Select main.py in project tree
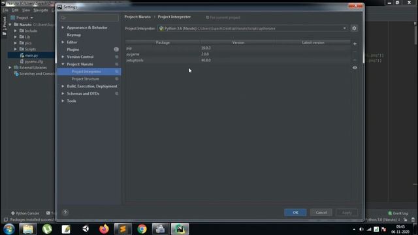 (x=31, y=55)
